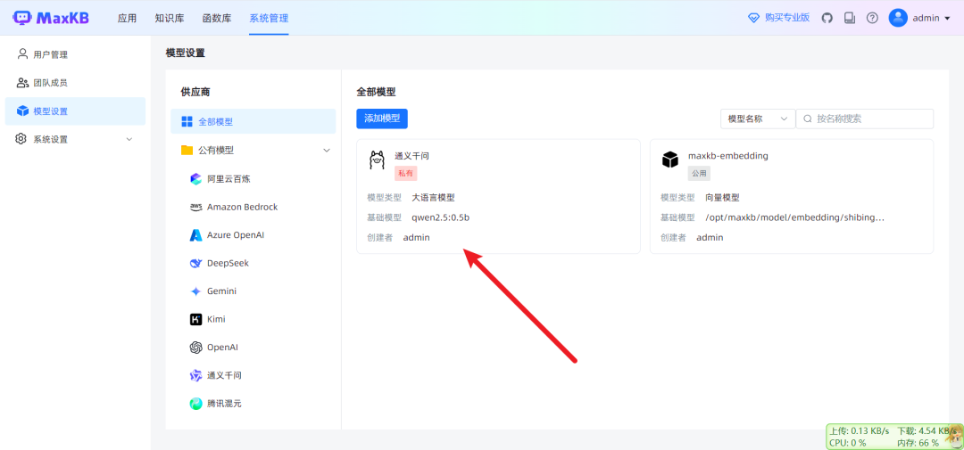Image resolution: width=964 pixels, height=450 pixels.
Task: Click the 添加模型 button
Action: (x=382, y=119)
